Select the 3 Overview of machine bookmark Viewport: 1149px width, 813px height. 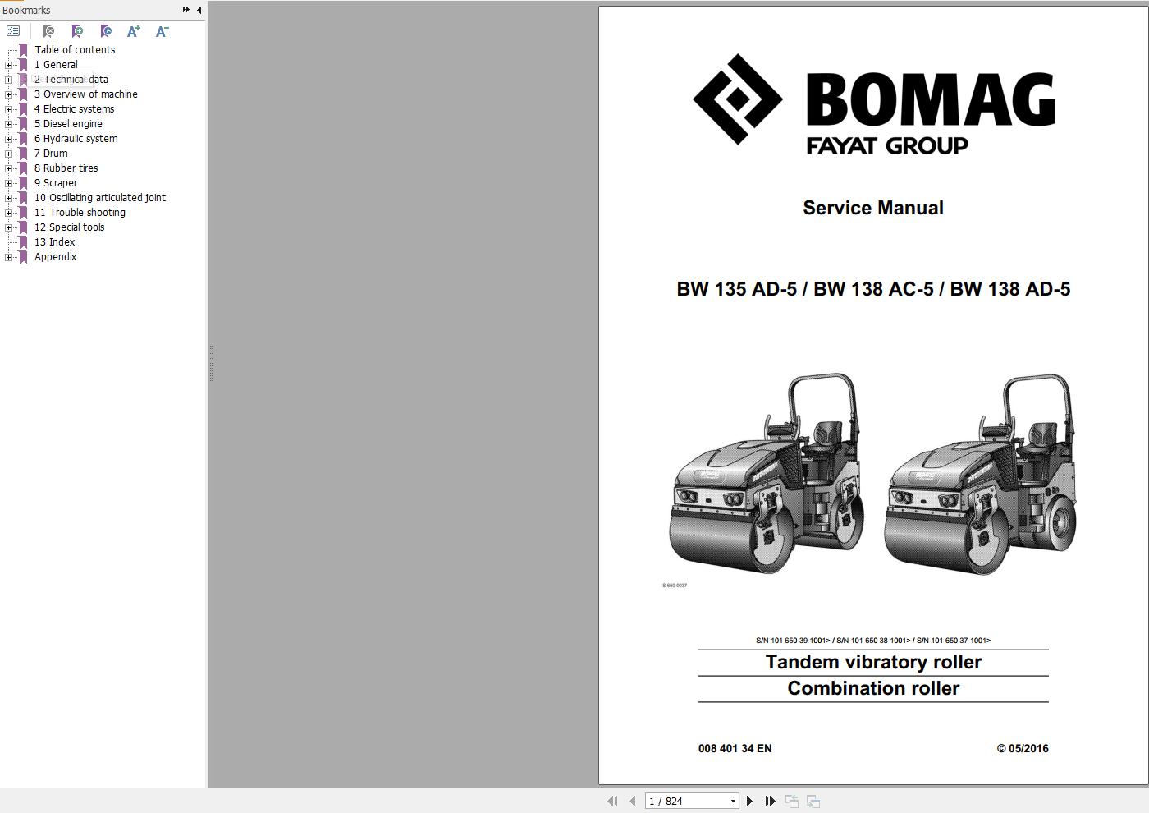coord(86,94)
